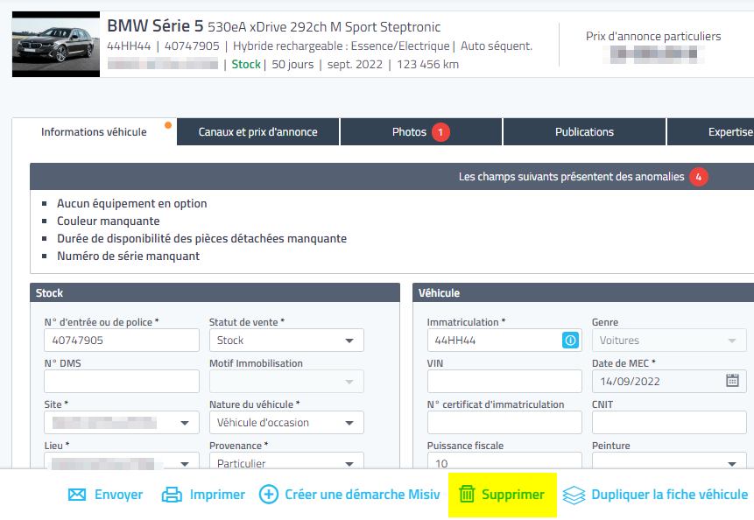Click the stacked layers duplicate icon
Screen dimensions: 754x520
(x=574, y=495)
